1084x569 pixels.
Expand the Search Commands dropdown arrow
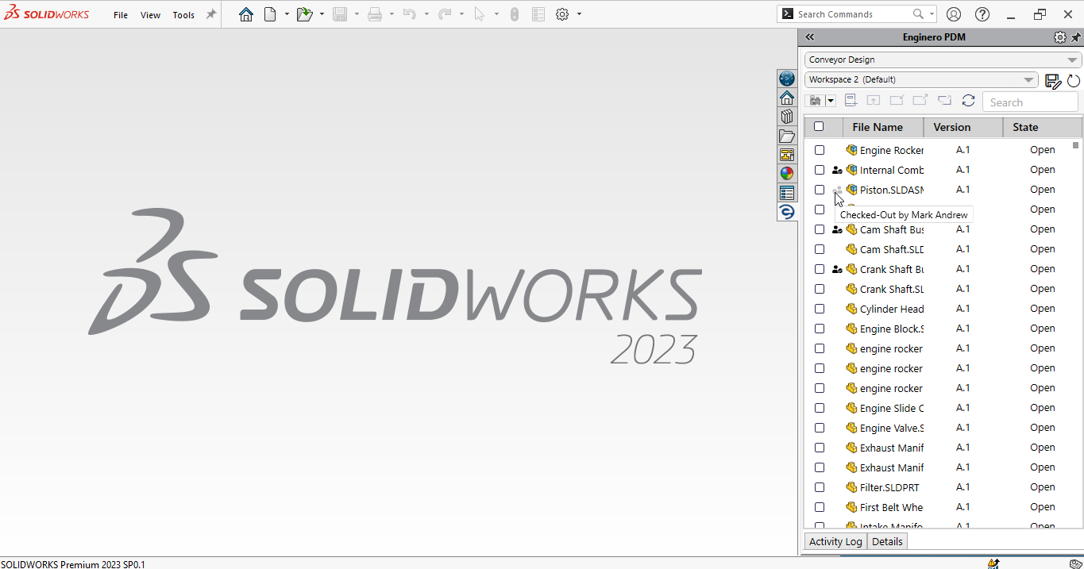(x=932, y=14)
